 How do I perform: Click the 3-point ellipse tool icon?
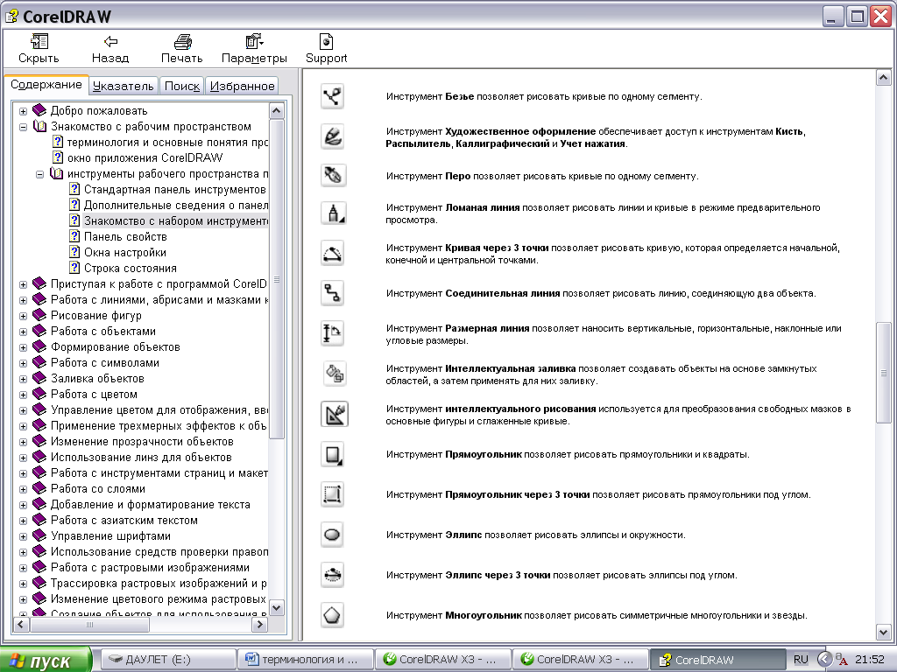332,575
